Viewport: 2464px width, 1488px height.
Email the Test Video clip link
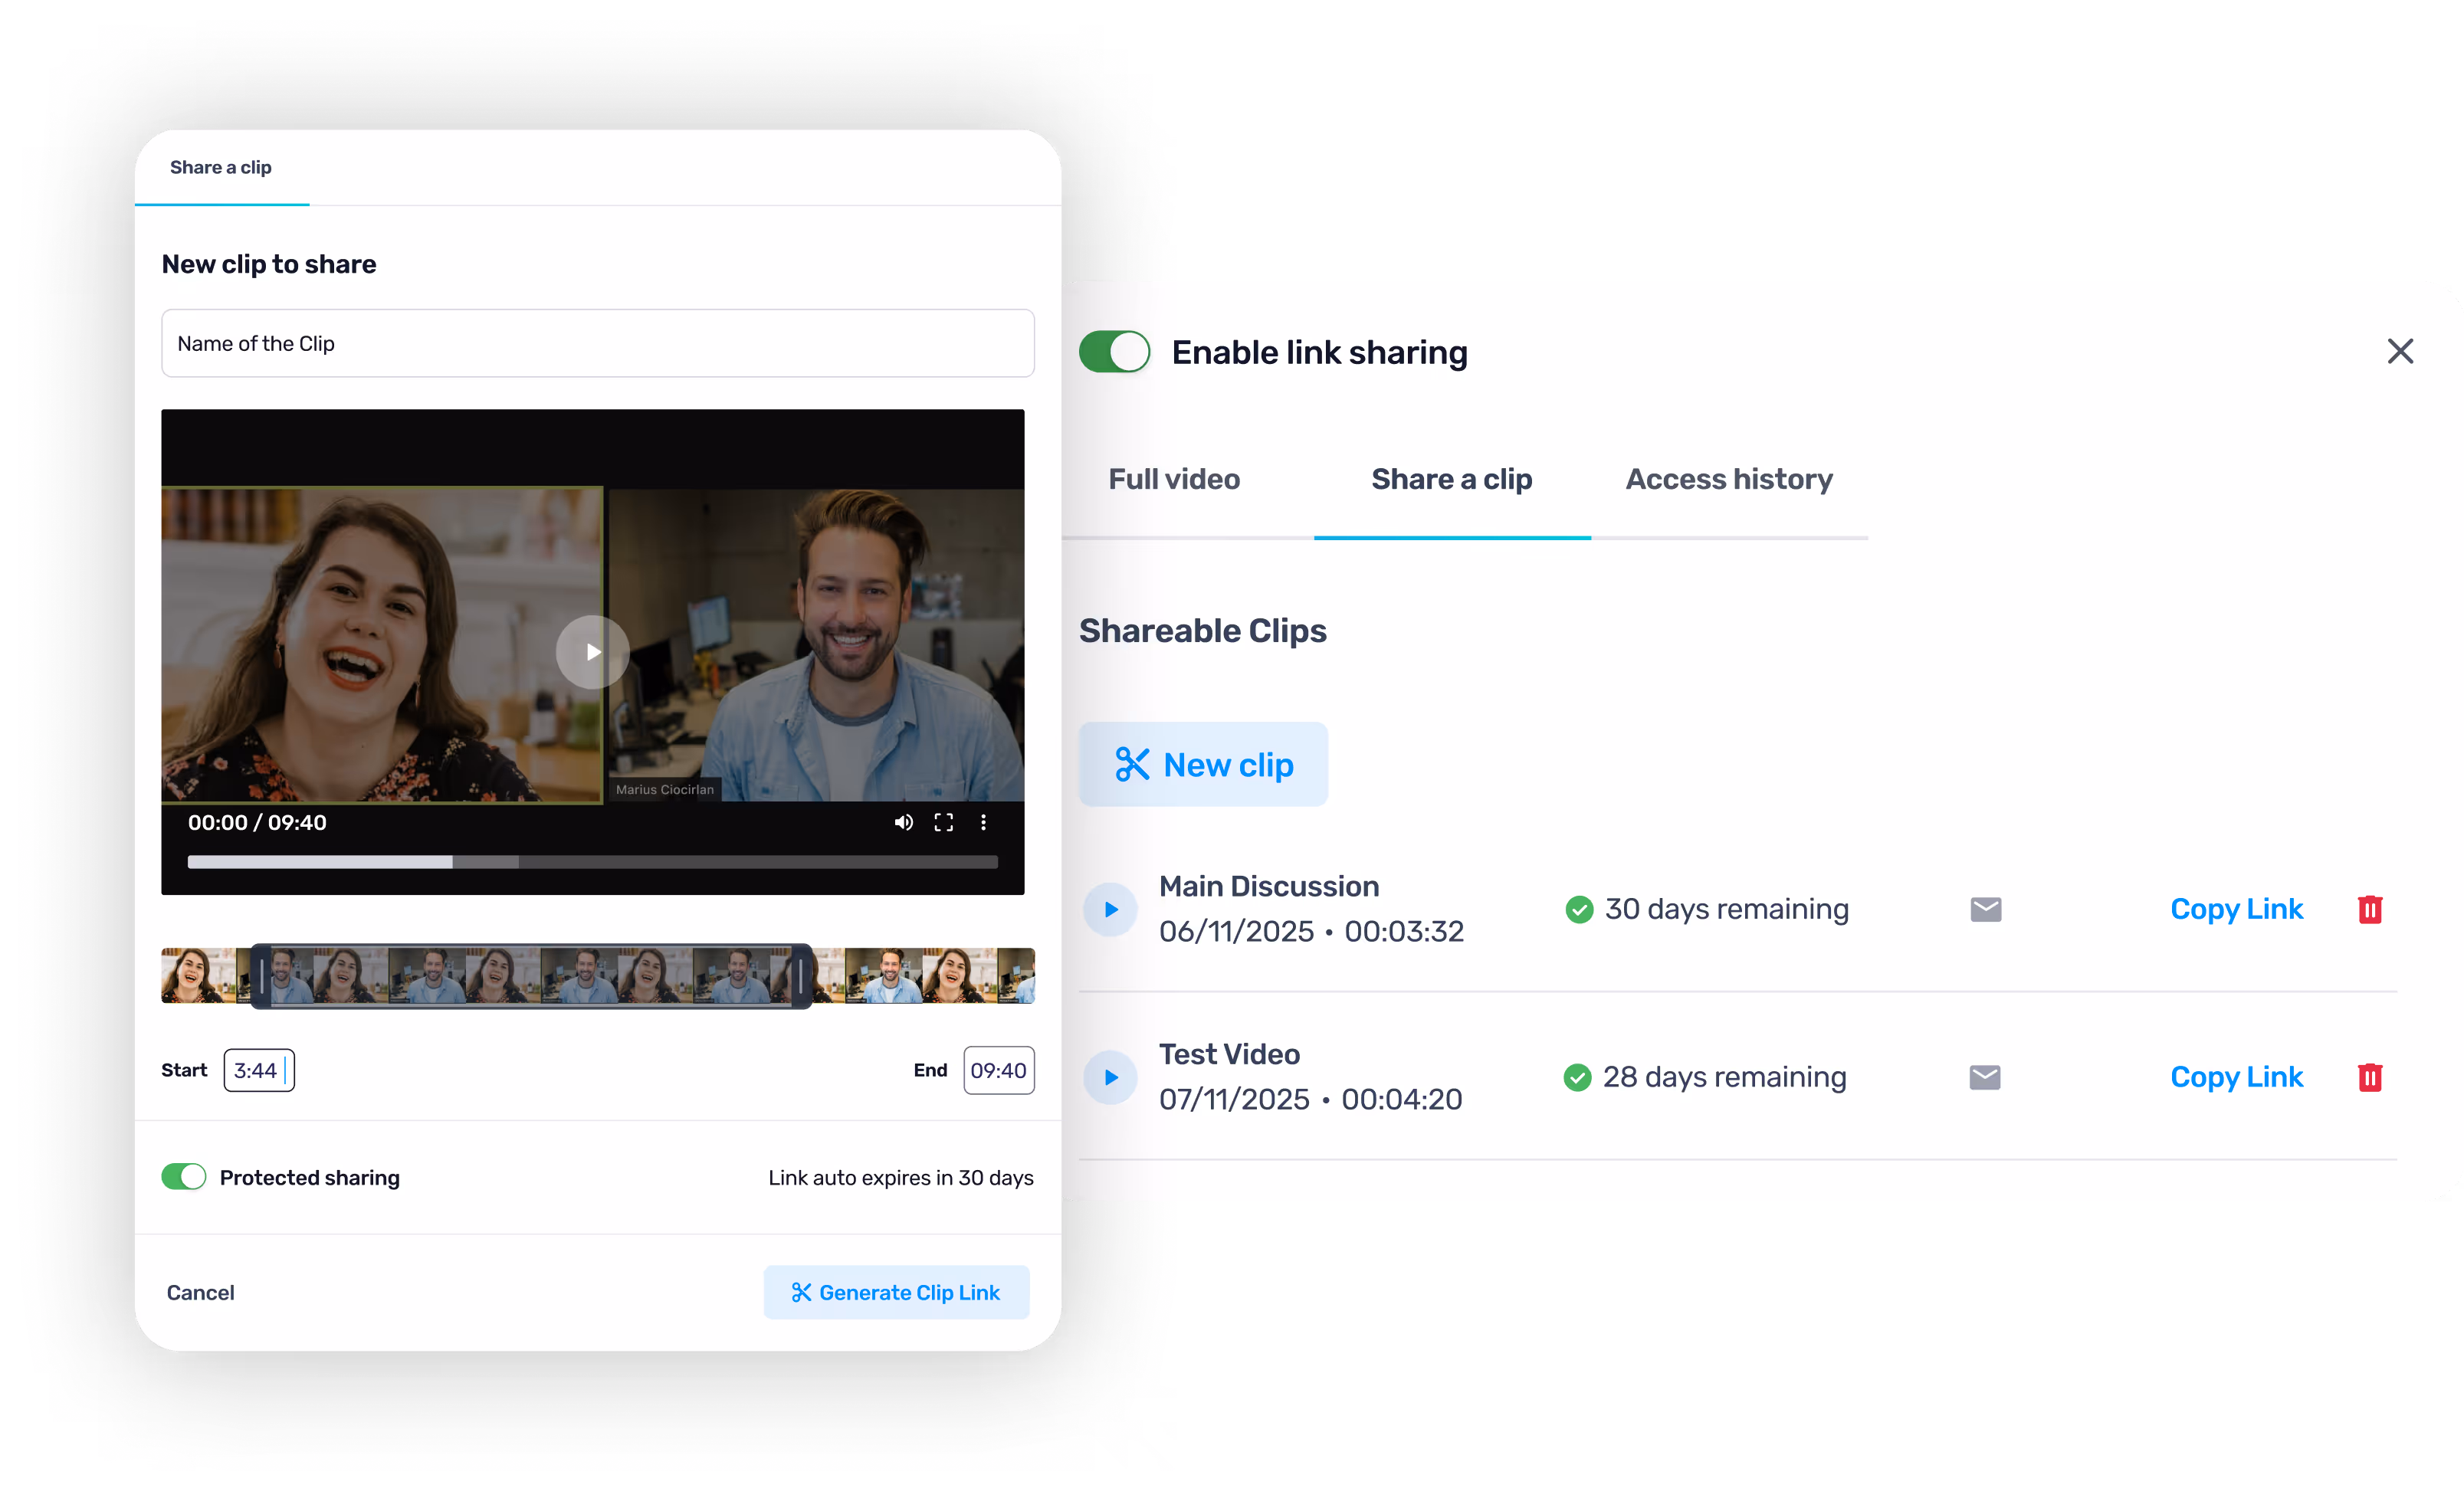[1984, 1077]
